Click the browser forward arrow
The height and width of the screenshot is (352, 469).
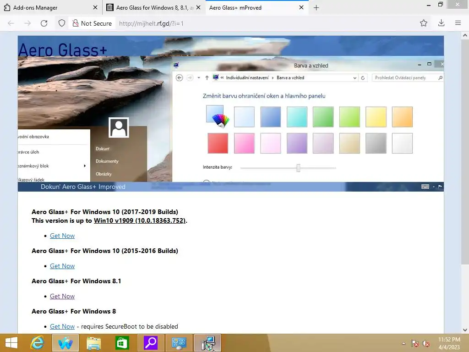[27, 23]
